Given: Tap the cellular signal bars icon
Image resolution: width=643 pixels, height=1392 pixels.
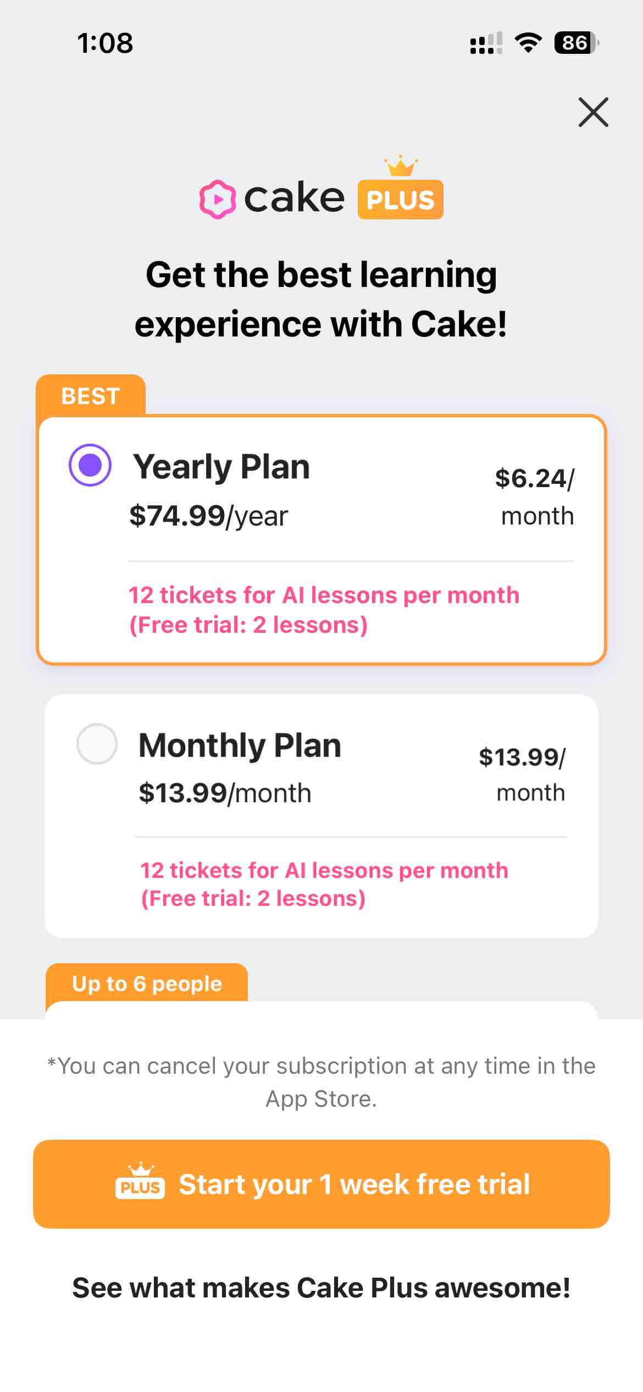Looking at the screenshot, I should pyautogui.click(x=486, y=43).
